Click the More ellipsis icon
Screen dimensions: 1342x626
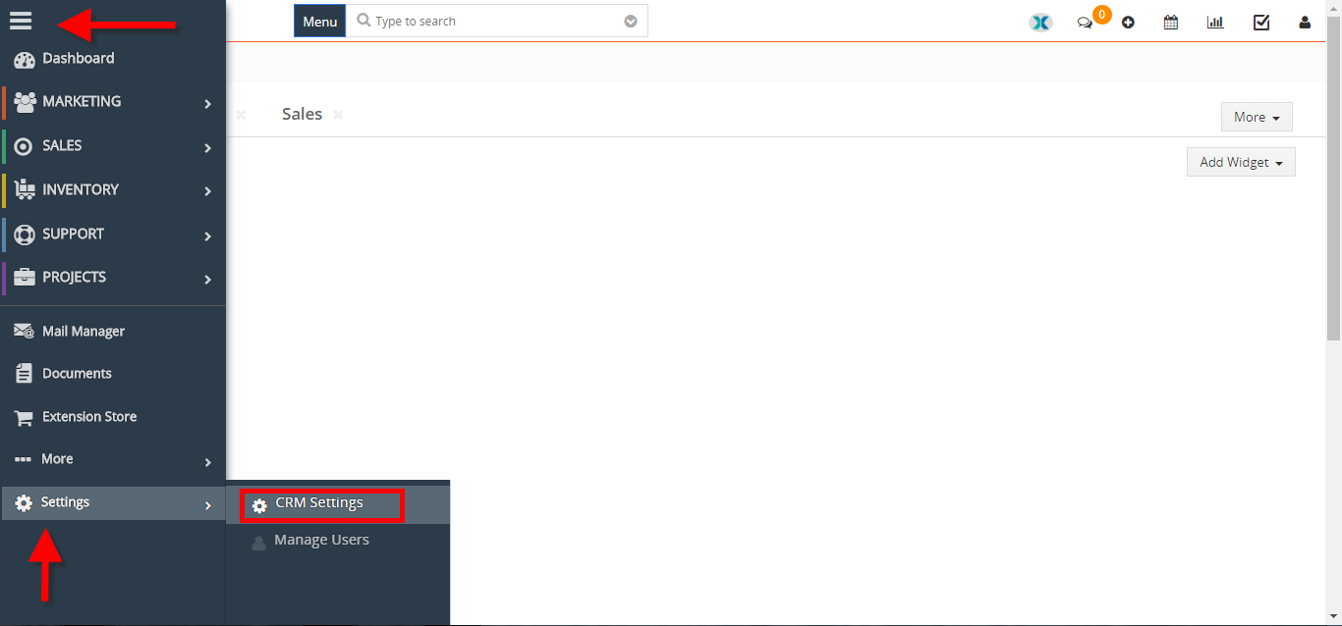coord(24,459)
